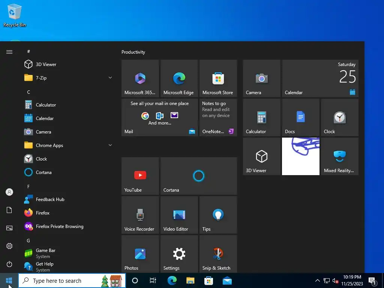Screen dimensions: 384x288
Task: Open Task View on the taskbar
Action: 153,280
